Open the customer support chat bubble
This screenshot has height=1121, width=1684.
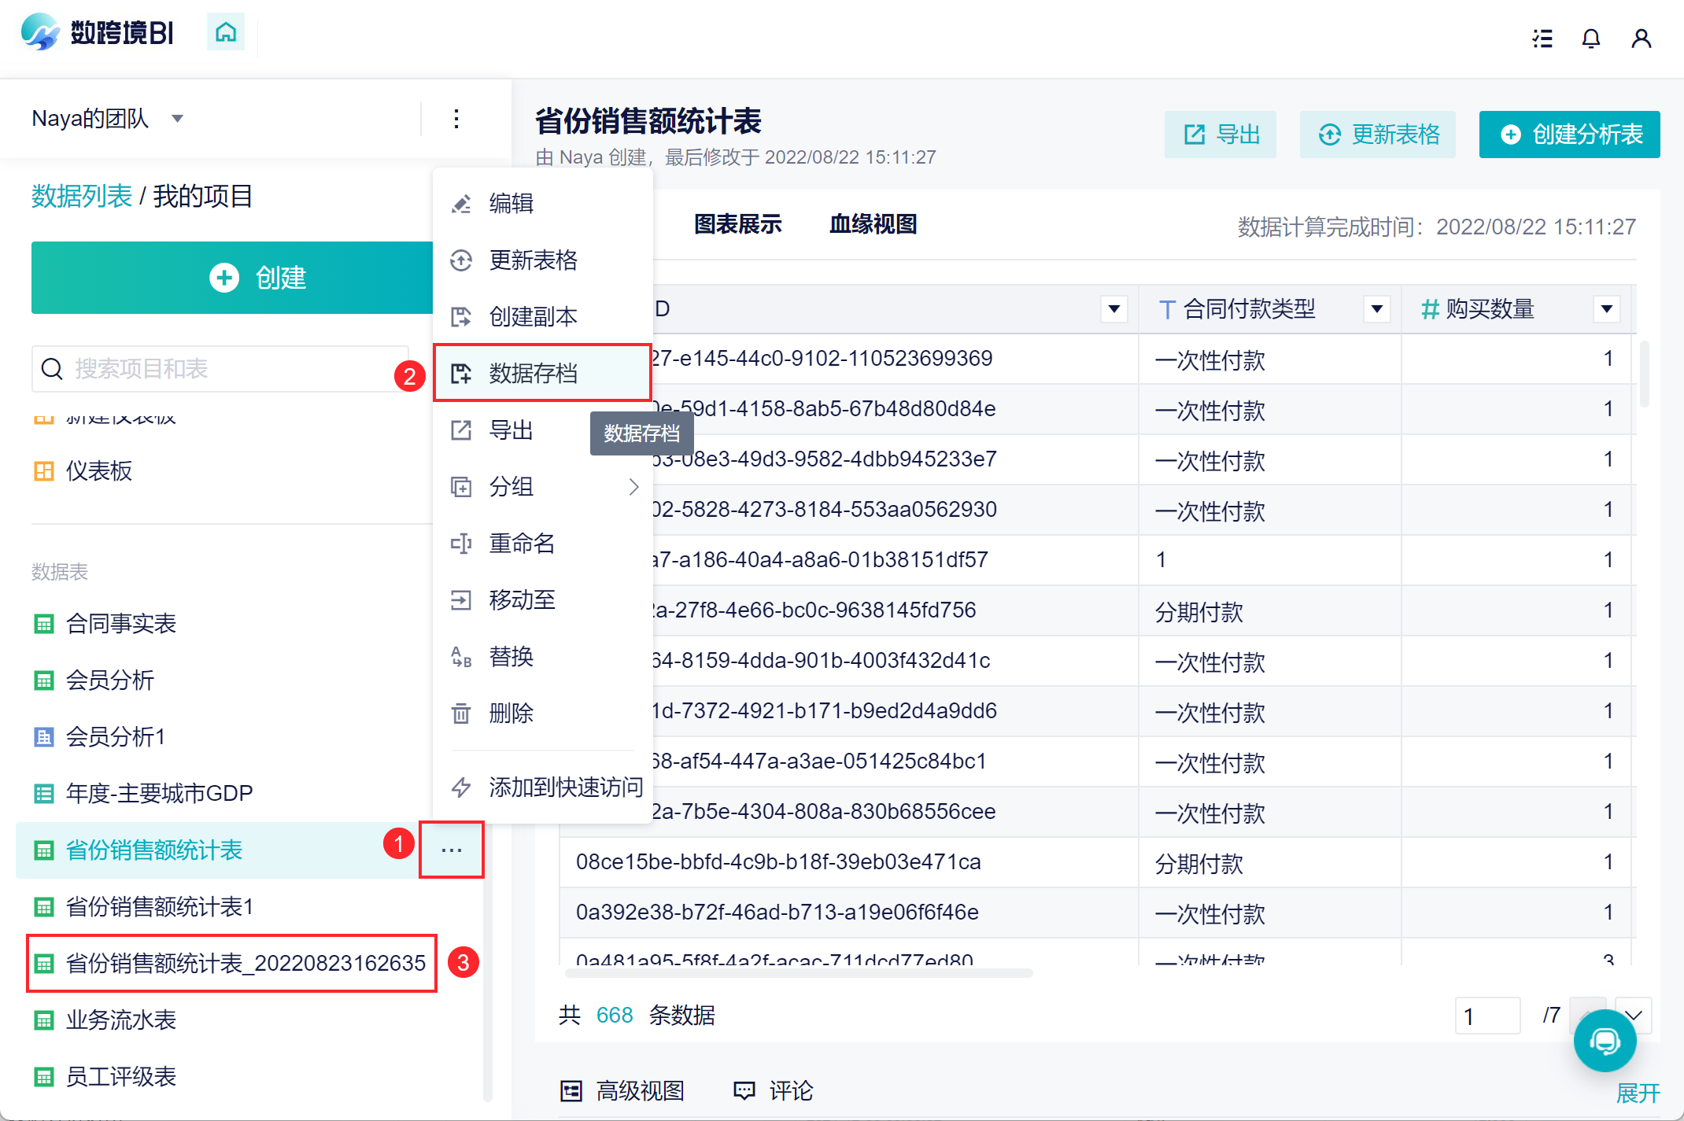click(x=1605, y=1041)
